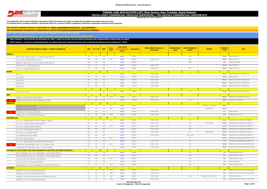Select the 'TRAILBLAZER 2.8L 16V D DURAMAX' row
This screenshot has width=267, height=189.
pyautogui.click(x=132, y=165)
